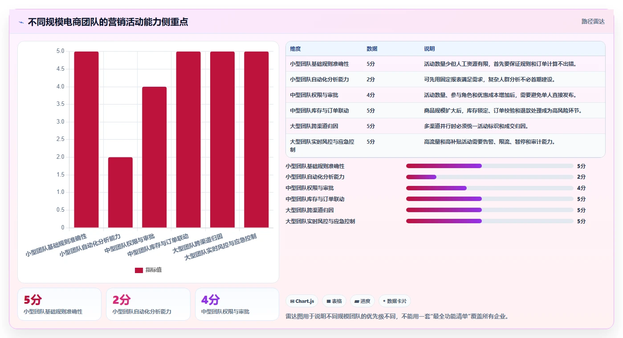Click the Chart.js tag chip
This screenshot has width=623, height=338.
pyautogui.click(x=302, y=301)
